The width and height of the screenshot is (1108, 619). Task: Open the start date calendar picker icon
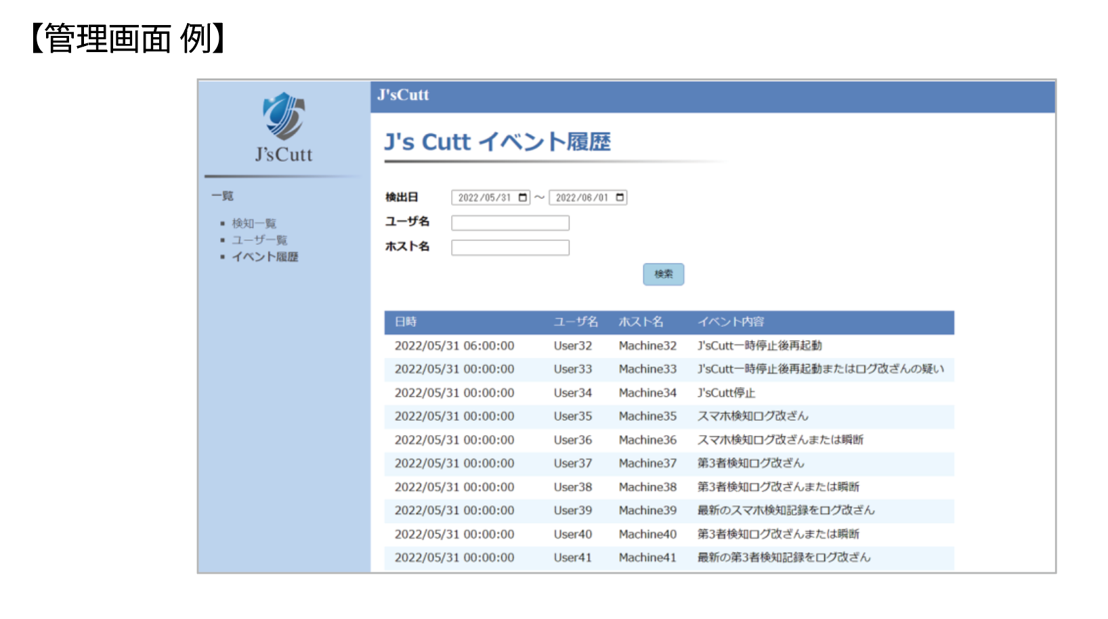point(522,198)
